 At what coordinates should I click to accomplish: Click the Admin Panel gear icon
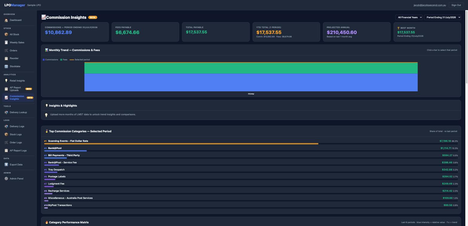6,179
